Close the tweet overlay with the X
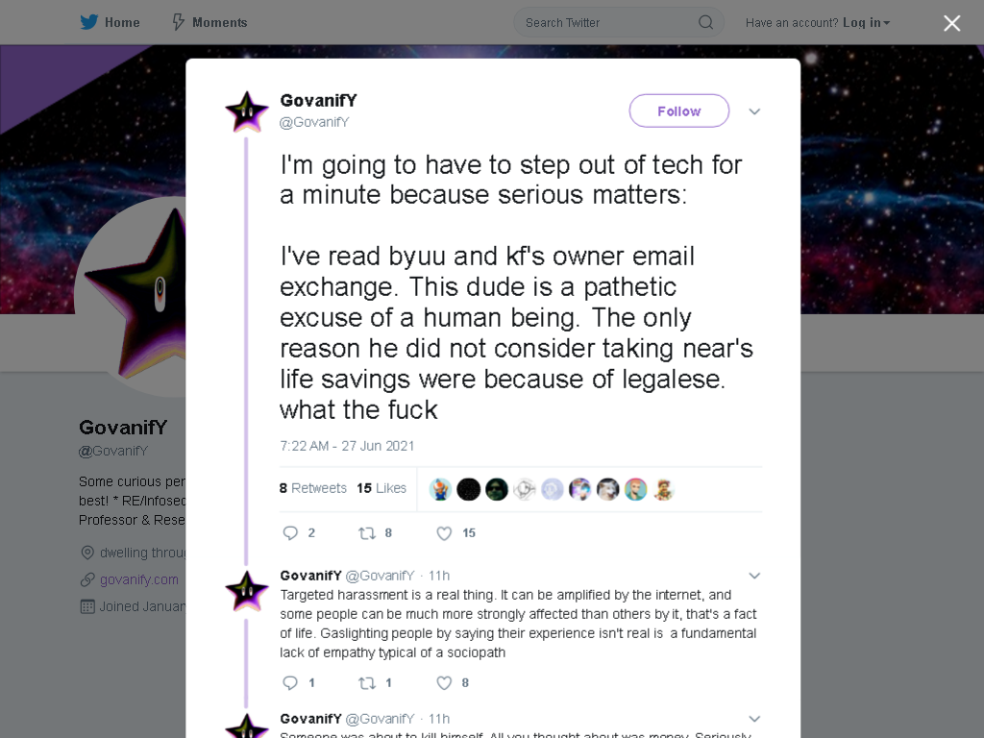Screen dimensions: 984x738 tap(951, 23)
